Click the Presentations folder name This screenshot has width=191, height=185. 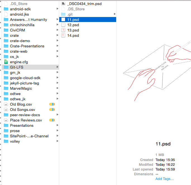pos(22,125)
